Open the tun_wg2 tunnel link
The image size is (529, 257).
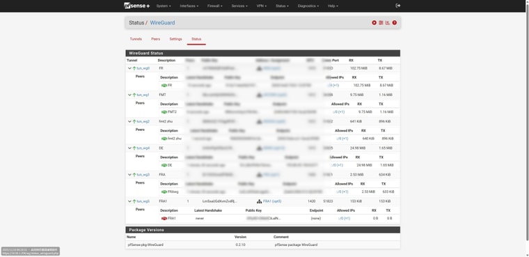click(x=143, y=122)
